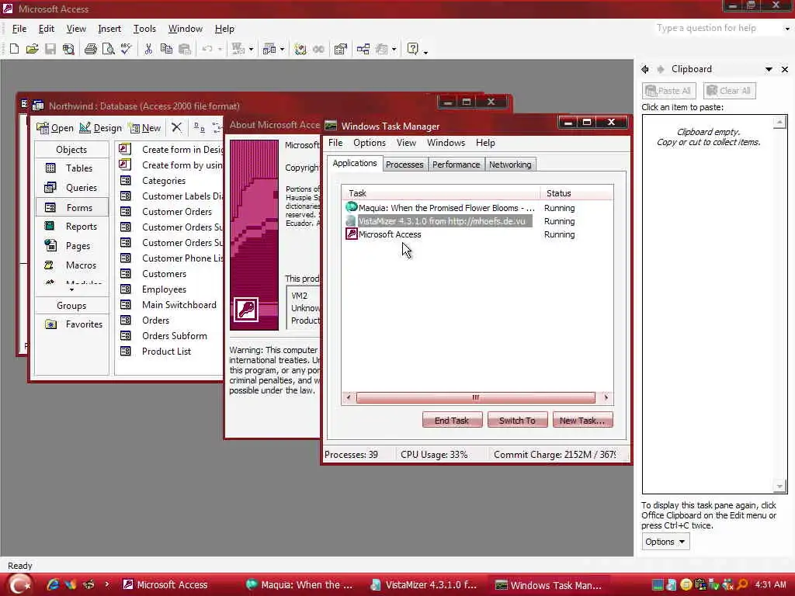Viewport: 795px width, 596px height.
Task: Click Open in the database window
Action: (x=55, y=128)
